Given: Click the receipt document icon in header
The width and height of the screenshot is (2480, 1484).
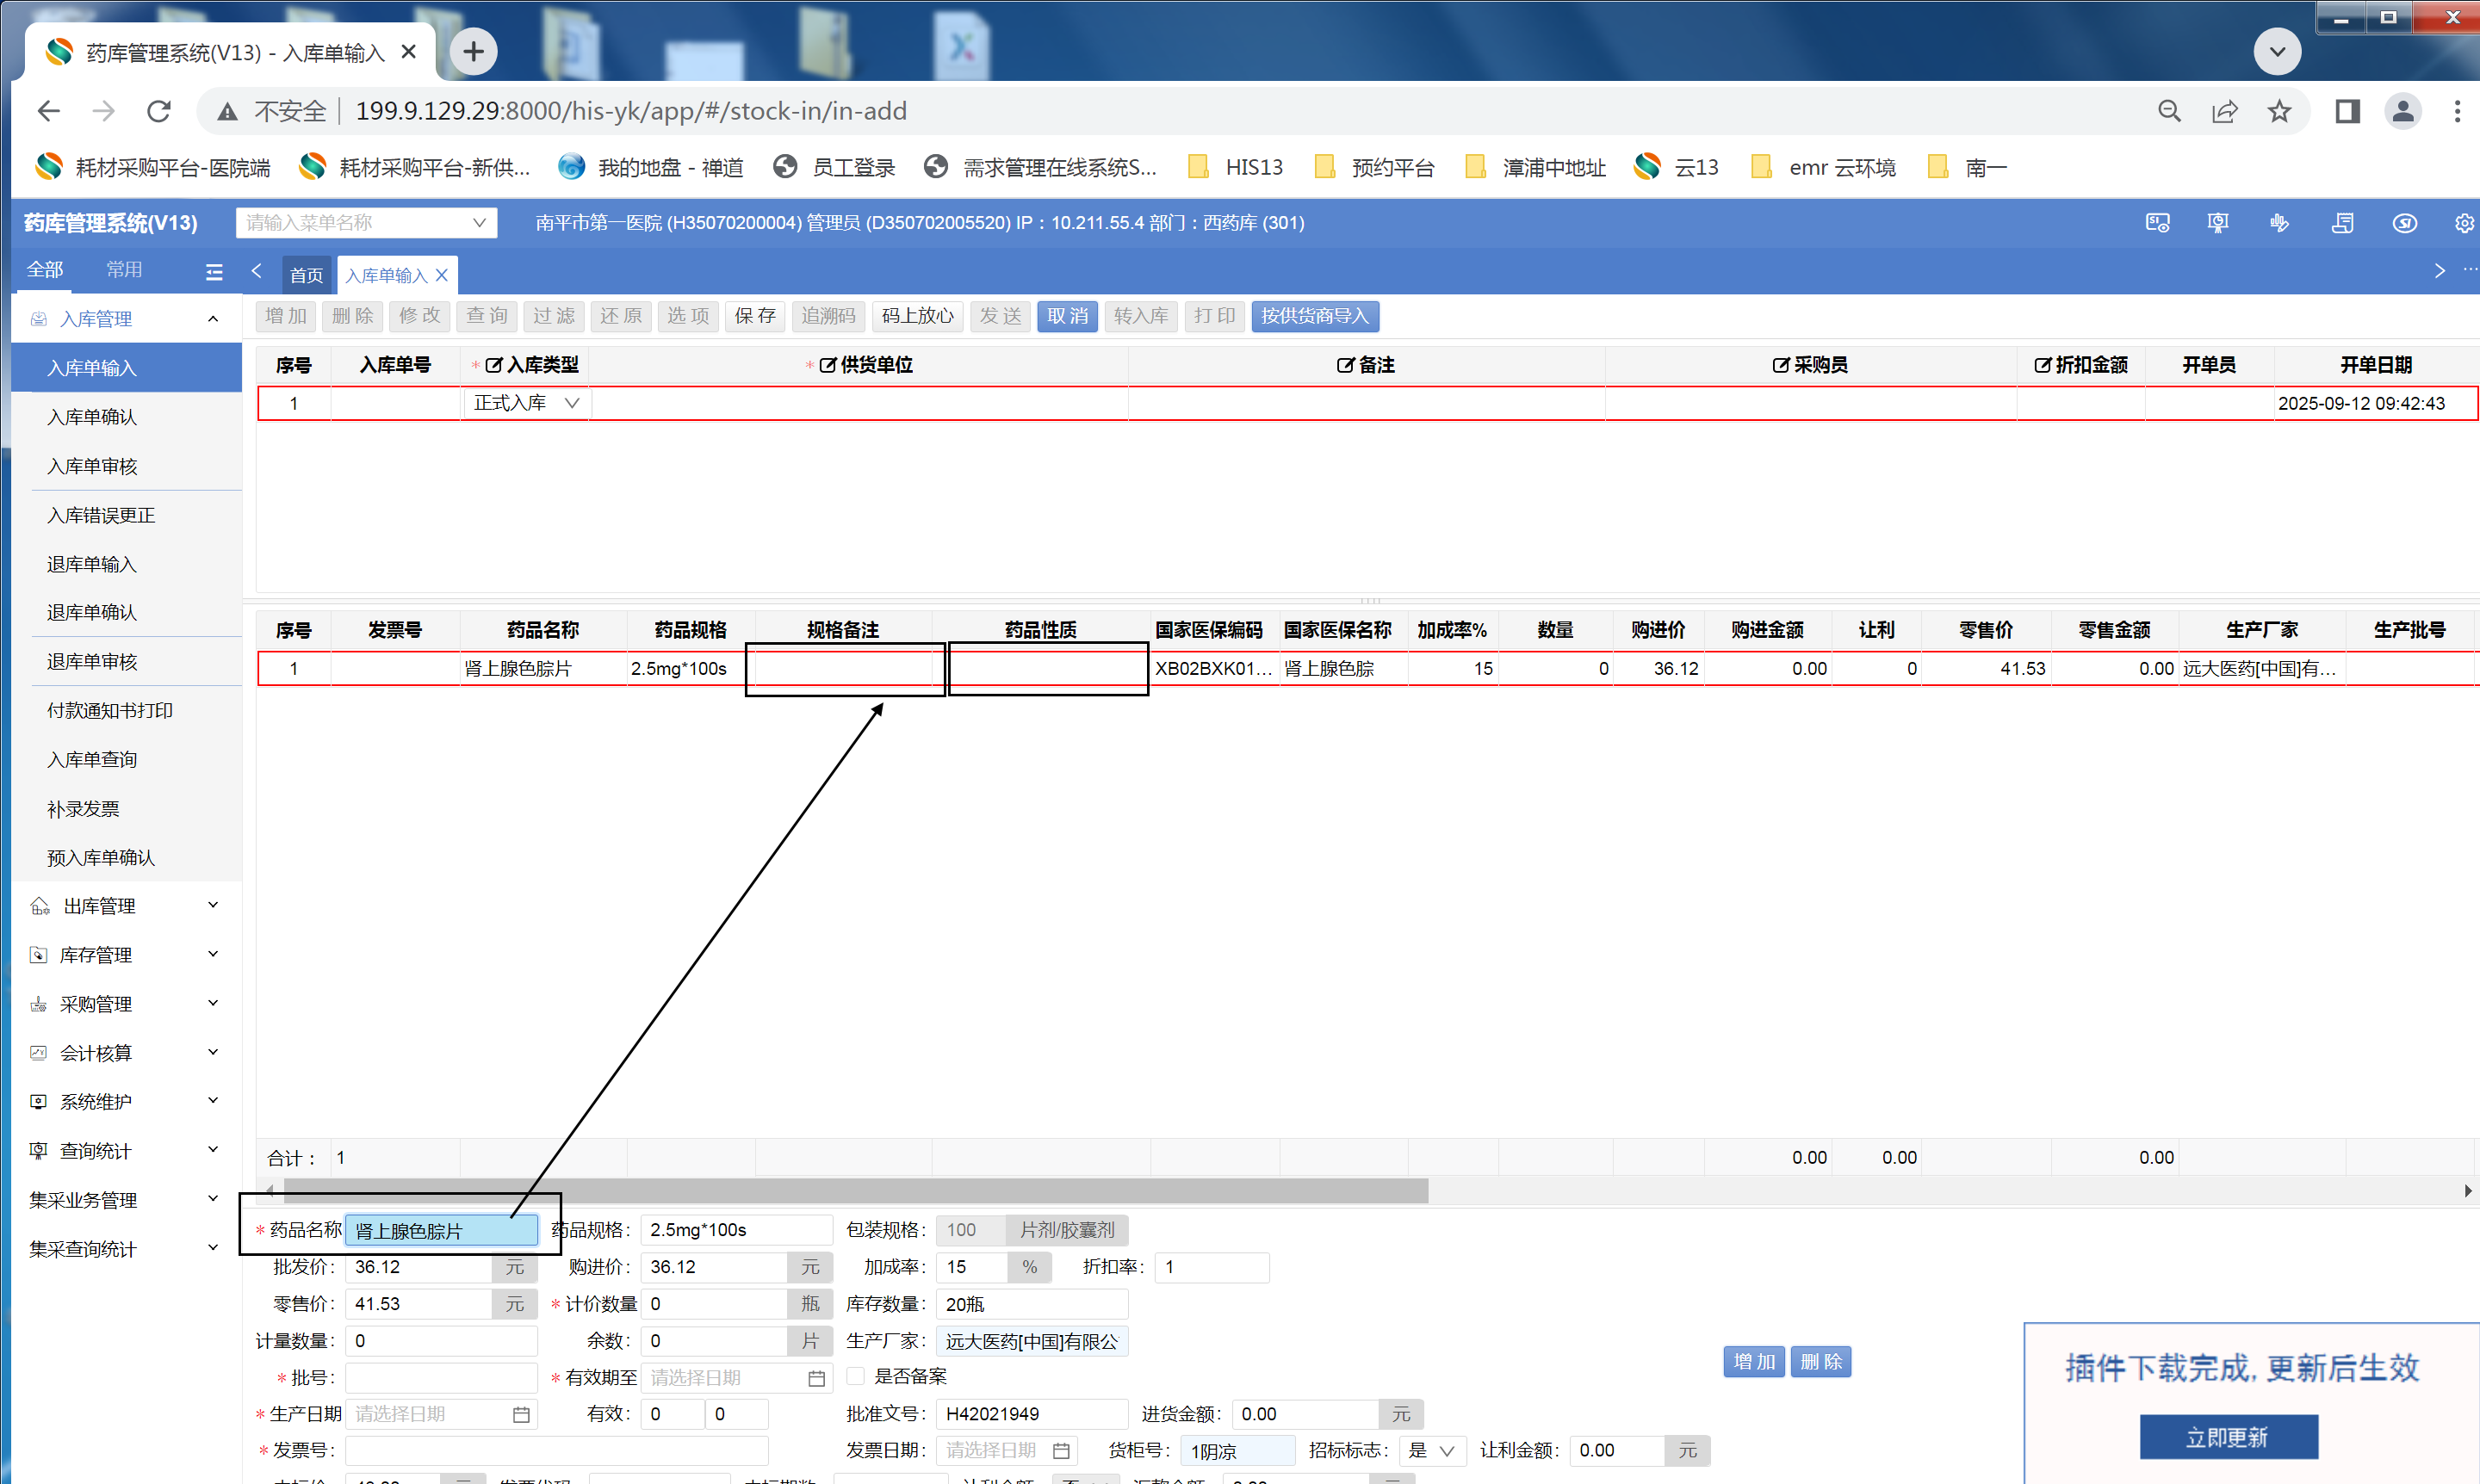Looking at the screenshot, I should point(2342,223).
